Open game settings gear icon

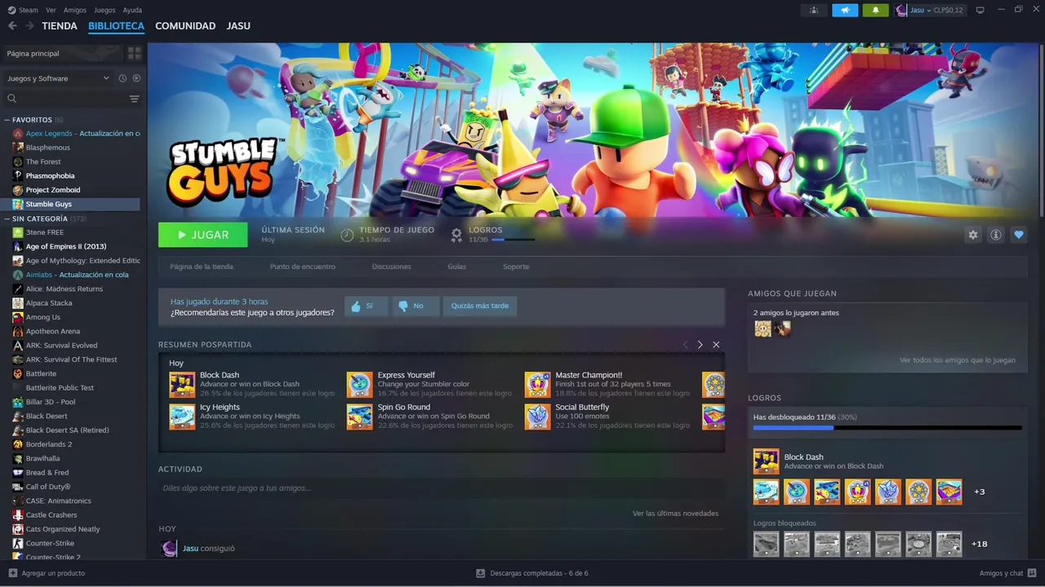coord(972,235)
